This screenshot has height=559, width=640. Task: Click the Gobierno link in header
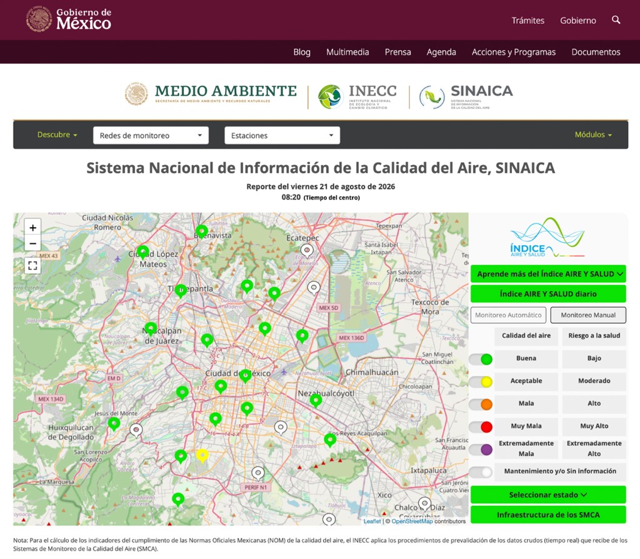point(578,21)
